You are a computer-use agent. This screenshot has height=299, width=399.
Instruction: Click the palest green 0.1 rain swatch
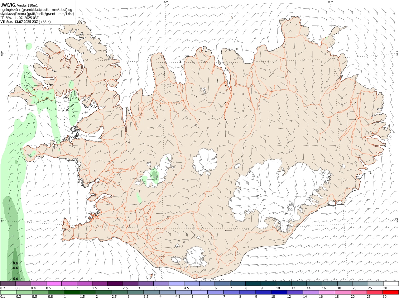point(8,292)
